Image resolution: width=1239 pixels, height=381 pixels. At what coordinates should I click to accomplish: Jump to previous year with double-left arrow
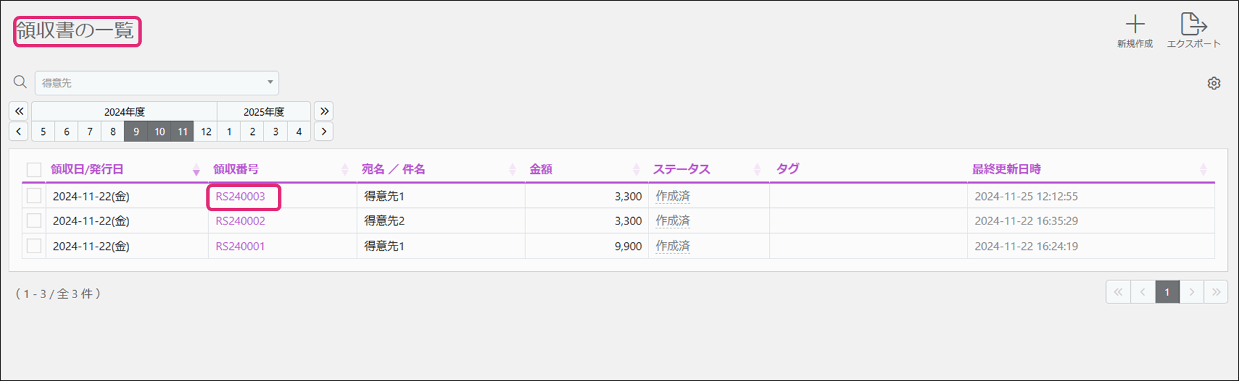[19, 111]
